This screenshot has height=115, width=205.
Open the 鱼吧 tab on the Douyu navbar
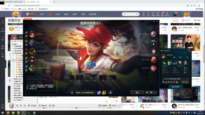coord(83,14)
